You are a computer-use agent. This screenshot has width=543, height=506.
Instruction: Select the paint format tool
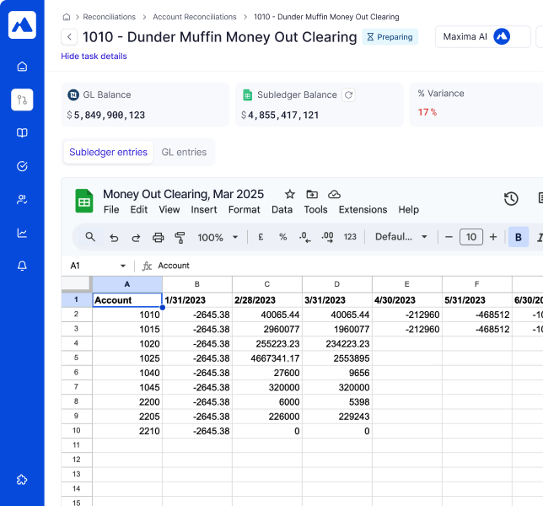(180, 238)
